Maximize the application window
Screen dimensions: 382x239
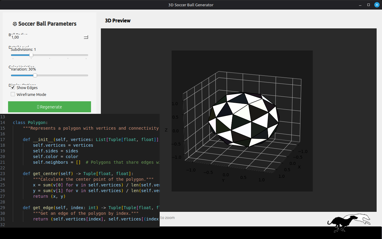(369, 5)
